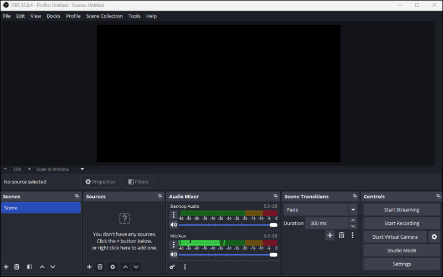
Task: Click the Scale to Window label
Action: tap(53, 169)
